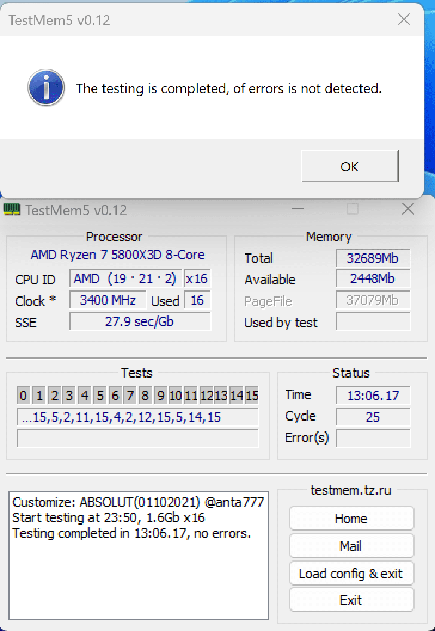Image resolution: width=435 pixels, height=631 pixels.
Task: Click the empty field below test sequence
Action: point(137,438)
